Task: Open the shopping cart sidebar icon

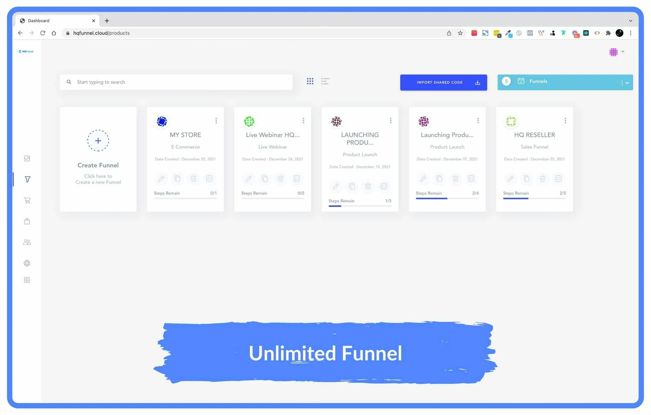Action: [27, 200]
